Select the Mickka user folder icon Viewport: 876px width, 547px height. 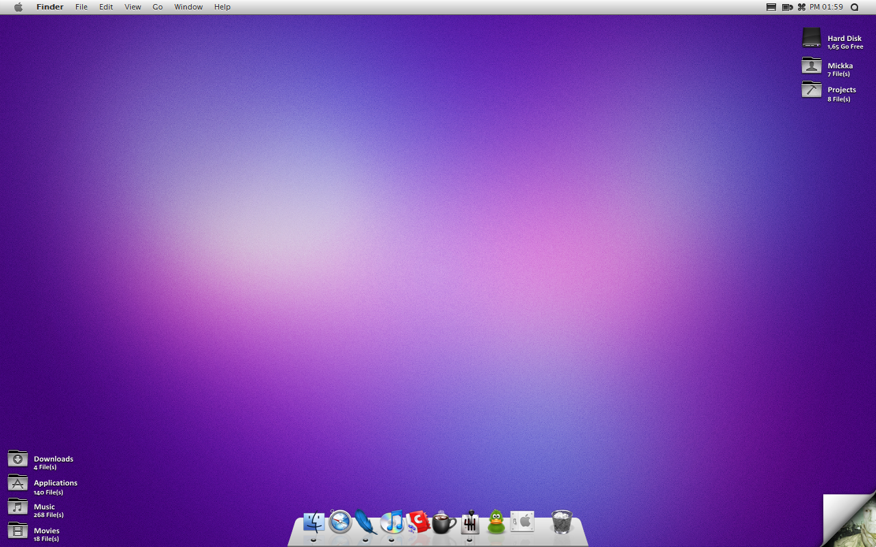coord(812,66)
